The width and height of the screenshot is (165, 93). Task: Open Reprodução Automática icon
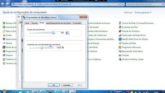(x=120, y=51)
